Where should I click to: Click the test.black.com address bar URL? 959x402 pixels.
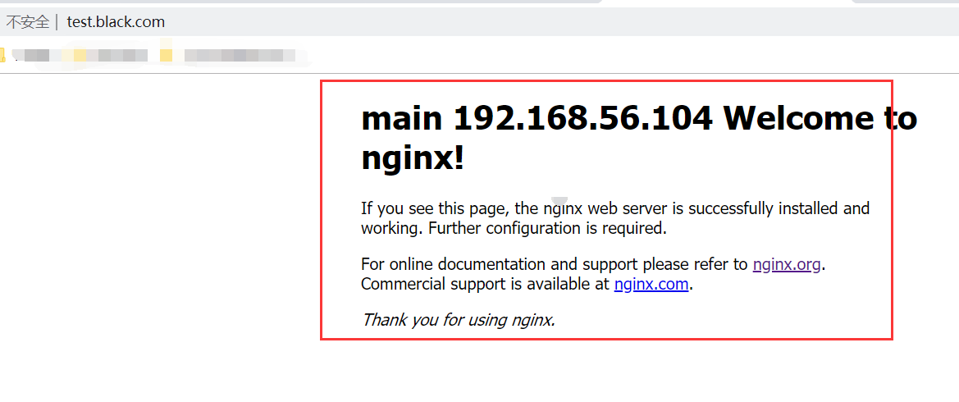pos(116,22)
